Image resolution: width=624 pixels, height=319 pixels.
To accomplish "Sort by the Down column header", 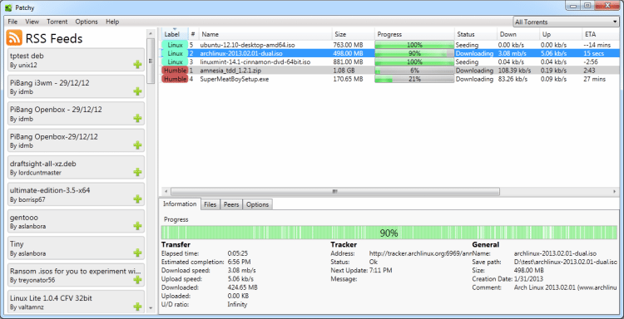I will pyautogui.click(x=518, y=34).
